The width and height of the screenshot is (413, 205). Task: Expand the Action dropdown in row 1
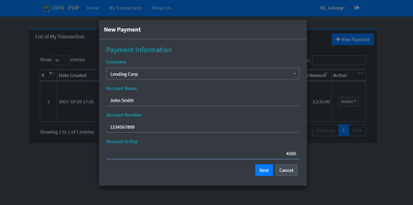coord(348,102)
